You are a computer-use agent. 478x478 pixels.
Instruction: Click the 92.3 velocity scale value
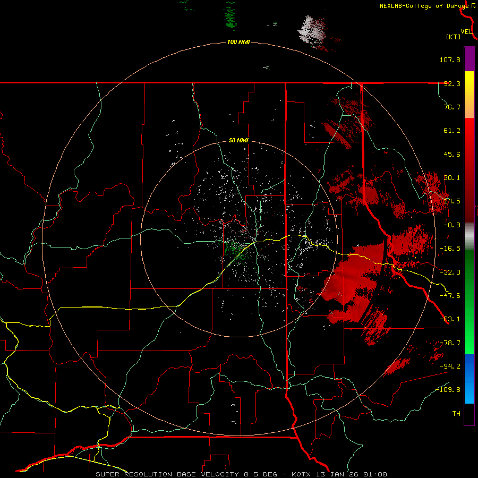coord(452,83)
